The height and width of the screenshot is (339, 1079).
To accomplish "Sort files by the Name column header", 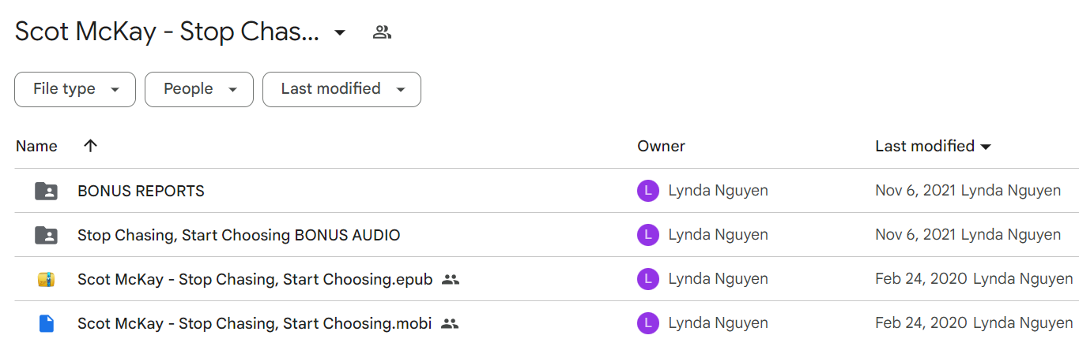I will click(x=36, y=146).
